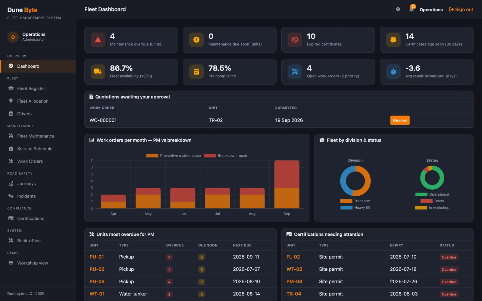Viewport: 482px width, 301px height.
Task: Open Fleet Allocation page
Action: (x=38, y=101)
